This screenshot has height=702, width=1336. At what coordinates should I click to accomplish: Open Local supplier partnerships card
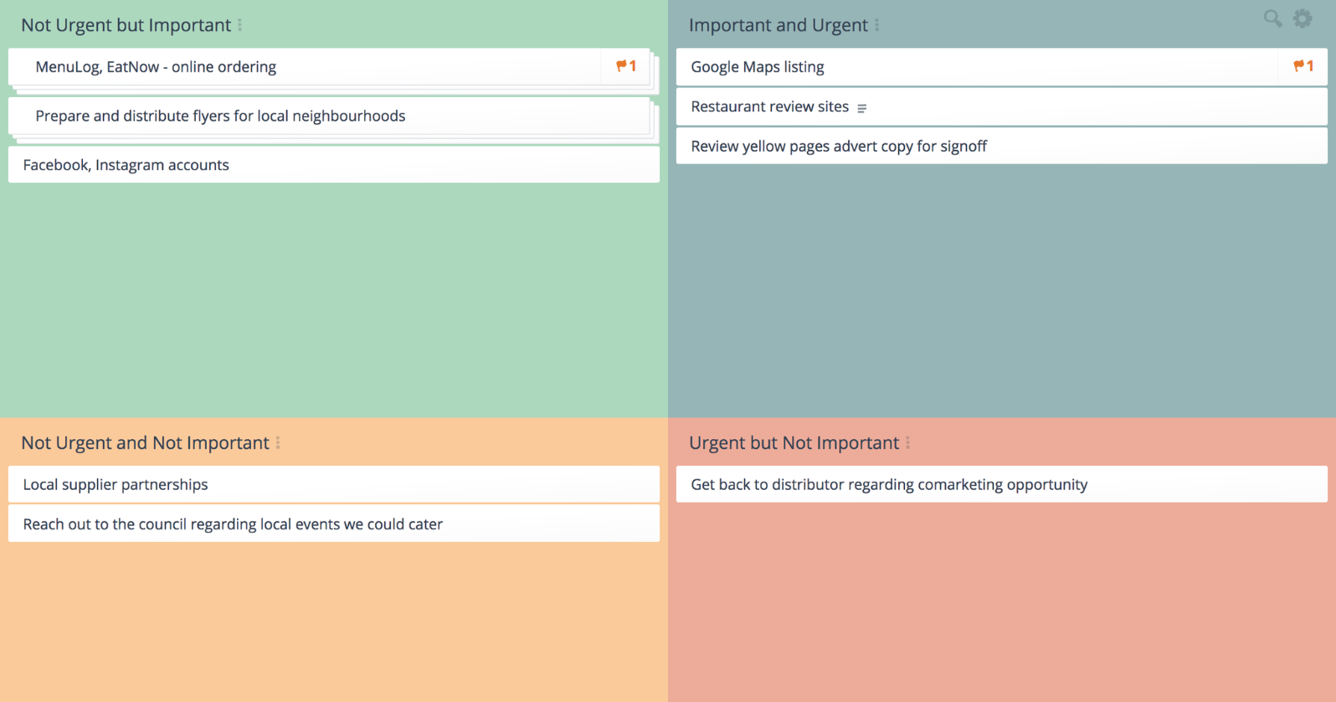[116, 484]
